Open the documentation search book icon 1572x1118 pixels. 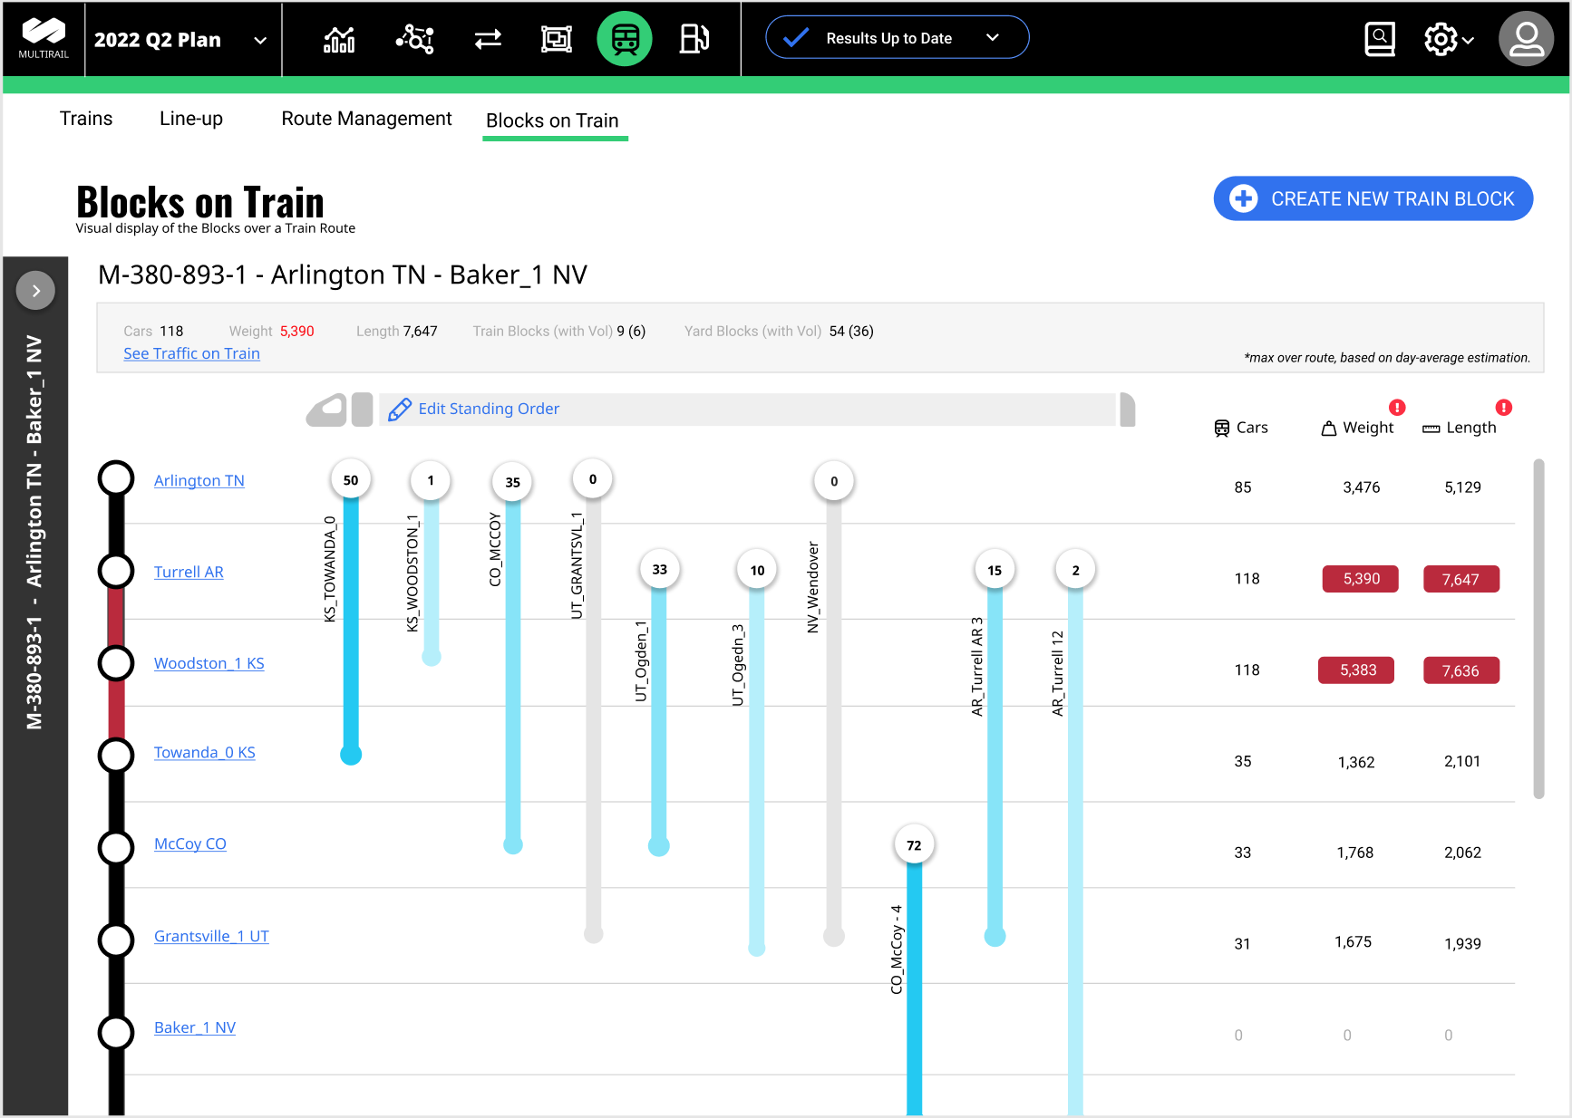tap(1380, 39)
